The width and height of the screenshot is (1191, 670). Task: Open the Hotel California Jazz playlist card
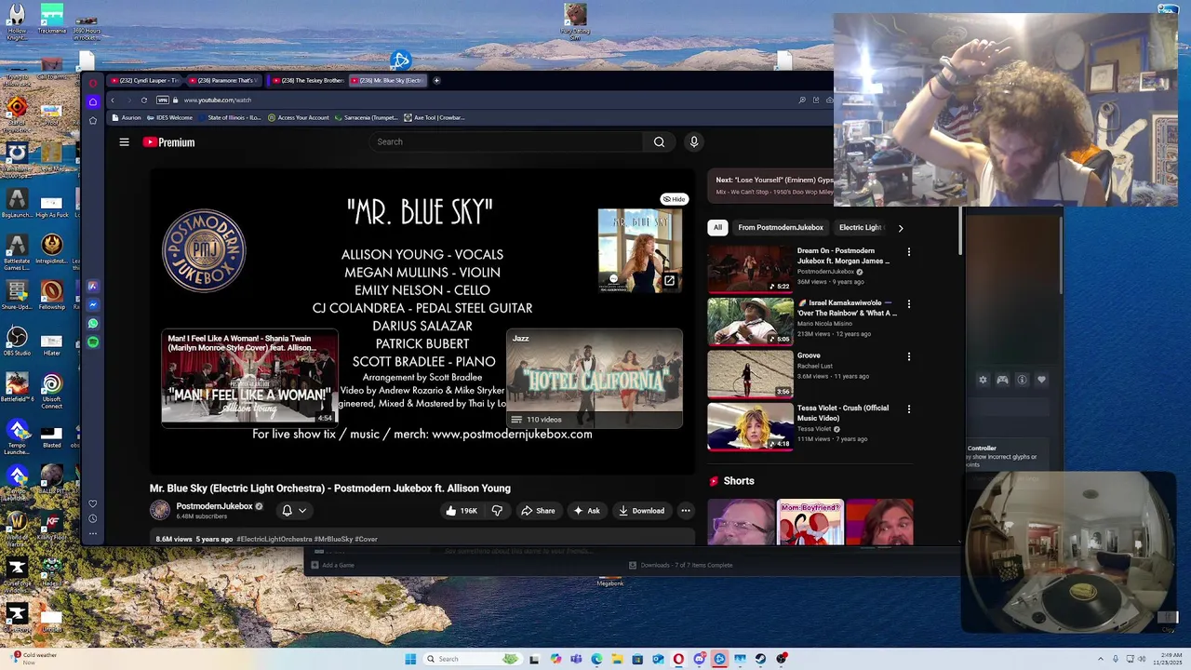tap(595, 377)
